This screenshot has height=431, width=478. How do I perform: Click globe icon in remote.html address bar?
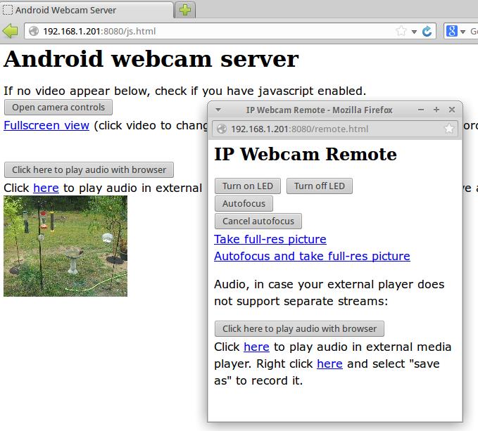tap(222, 129)
